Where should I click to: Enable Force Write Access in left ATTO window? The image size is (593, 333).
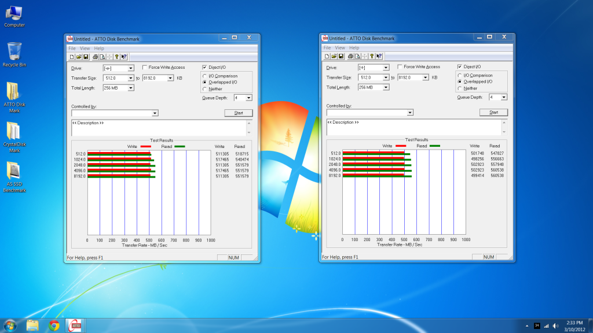[x=144, y=67]
